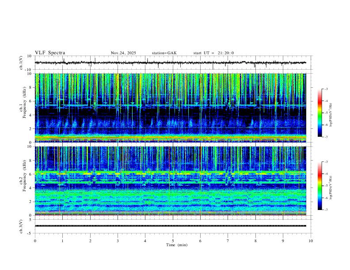Click the "10" tick on the time axis

click(x=311, y=241)
